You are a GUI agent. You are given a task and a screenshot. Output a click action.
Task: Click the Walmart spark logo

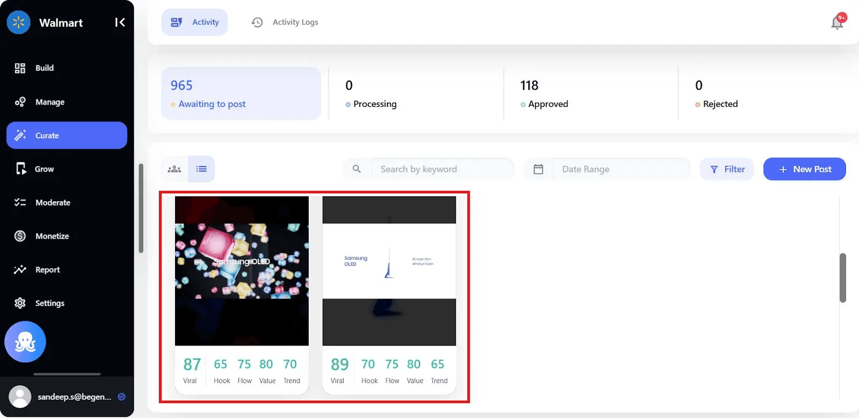coord(19,23)
